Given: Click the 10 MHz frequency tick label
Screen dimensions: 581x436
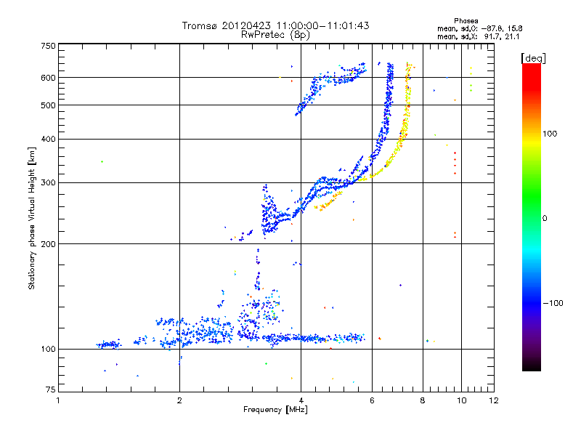Looking at the screenshot, I should click(x=461, y=401).
